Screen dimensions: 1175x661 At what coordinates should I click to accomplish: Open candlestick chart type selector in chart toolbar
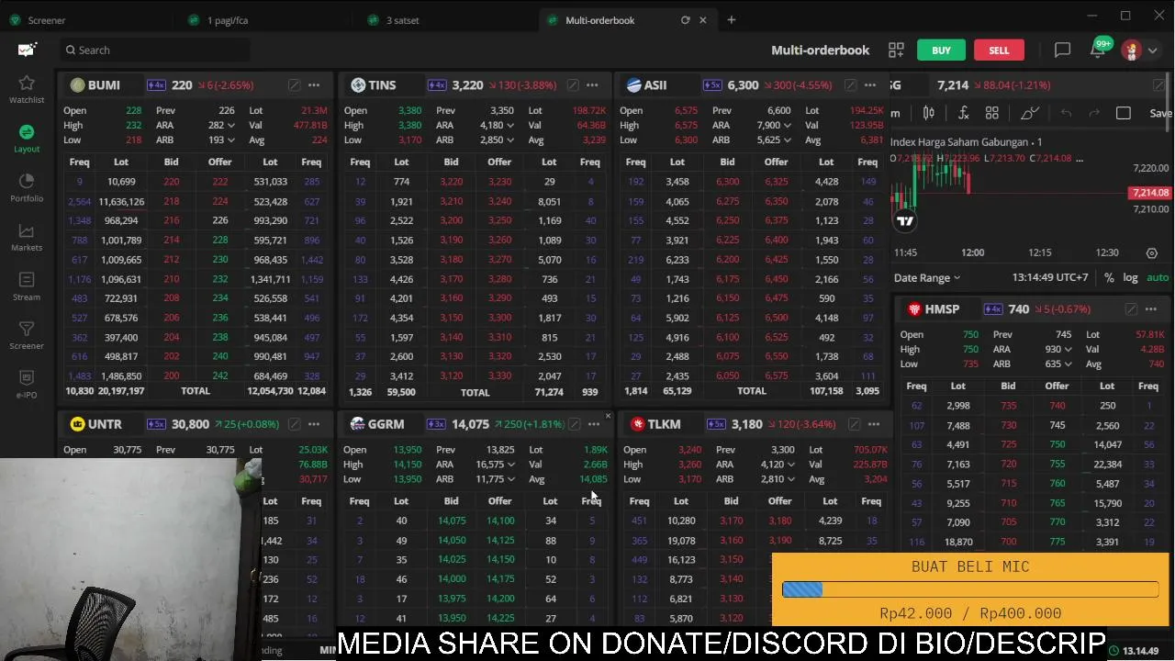(929, 113)
